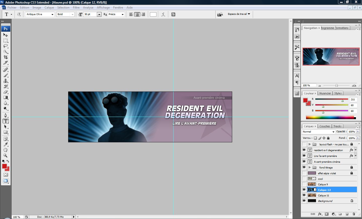Select the Path Selection tool

coord(6,126)
